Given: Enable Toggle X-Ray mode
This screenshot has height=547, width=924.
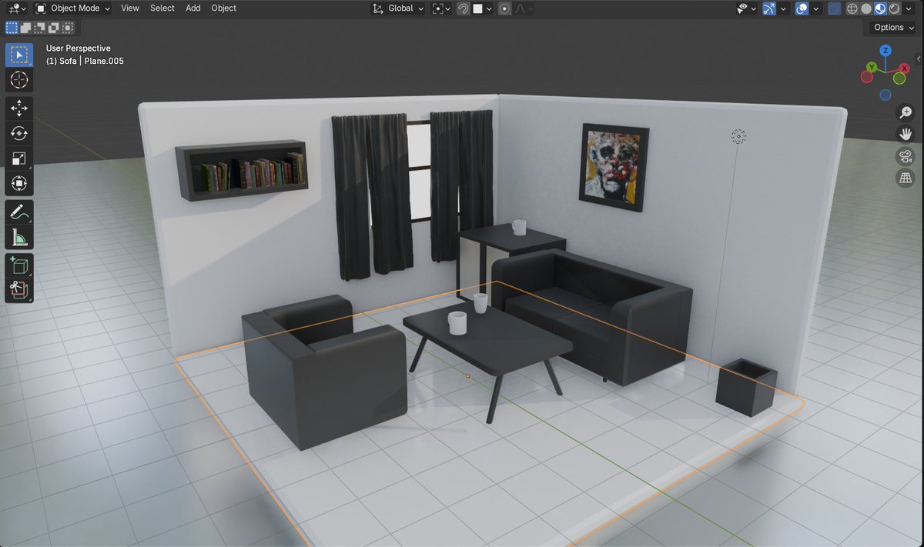Looking at the screenshot, I should (834, 8).
